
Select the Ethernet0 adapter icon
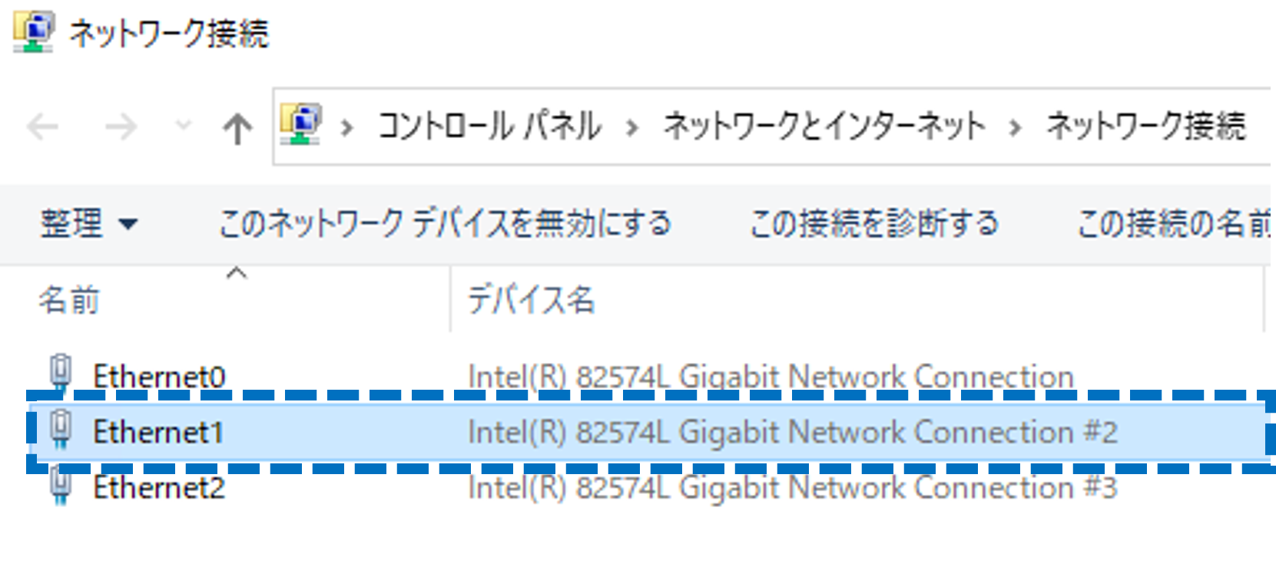click(61, 373)
